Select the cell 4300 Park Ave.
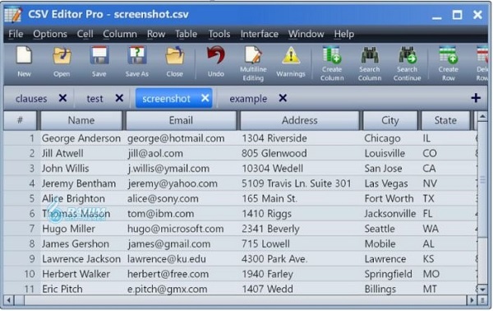 tap(274, 259)
